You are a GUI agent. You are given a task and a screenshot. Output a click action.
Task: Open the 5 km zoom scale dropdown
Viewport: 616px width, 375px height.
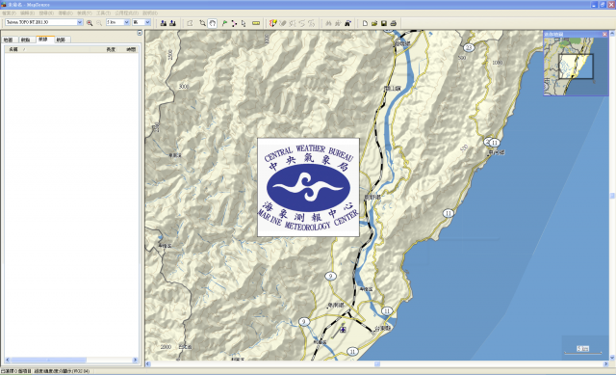click(x=127, y=22)
